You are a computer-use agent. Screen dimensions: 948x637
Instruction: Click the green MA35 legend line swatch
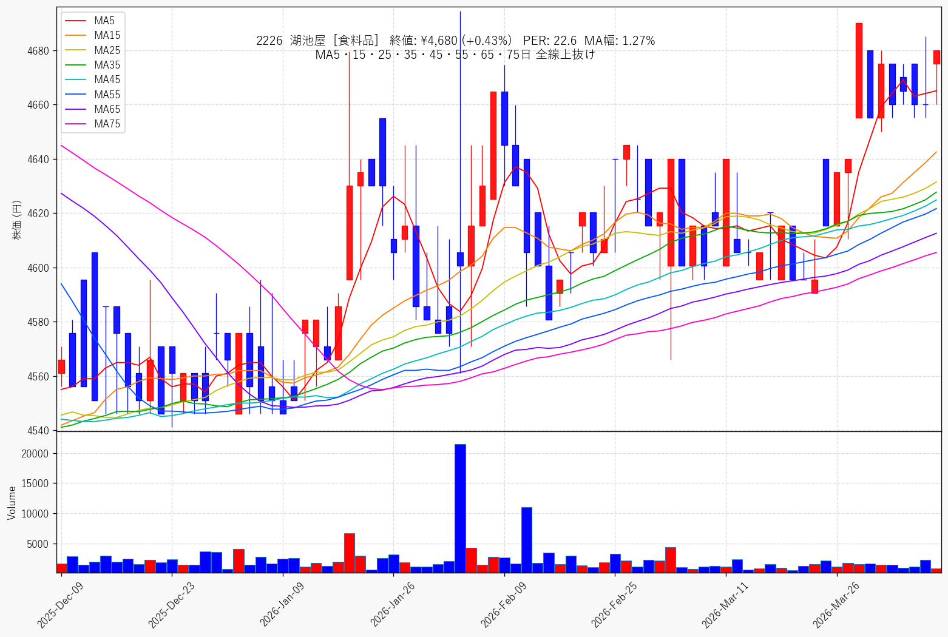(x=76, y=65)
